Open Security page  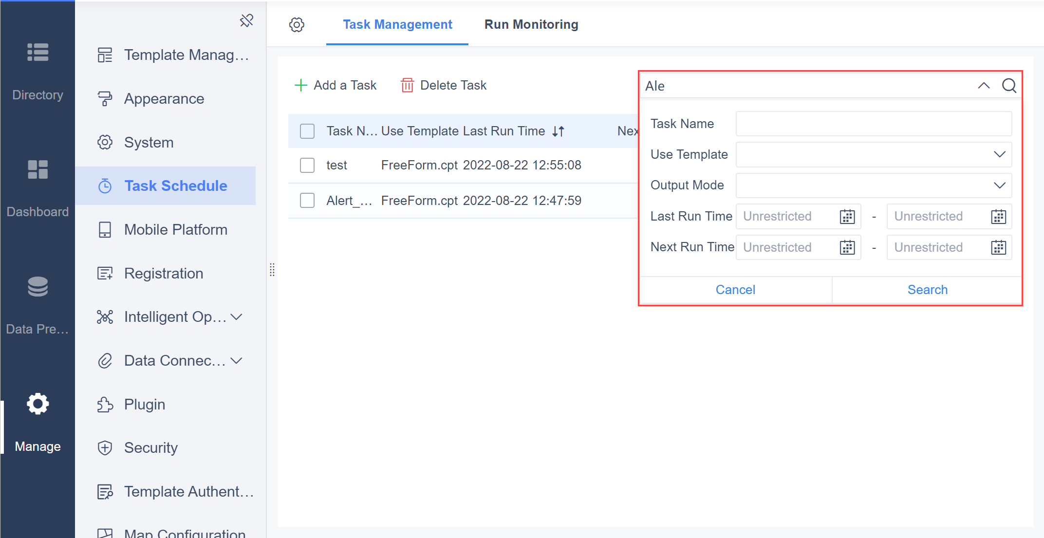(166, 447)
